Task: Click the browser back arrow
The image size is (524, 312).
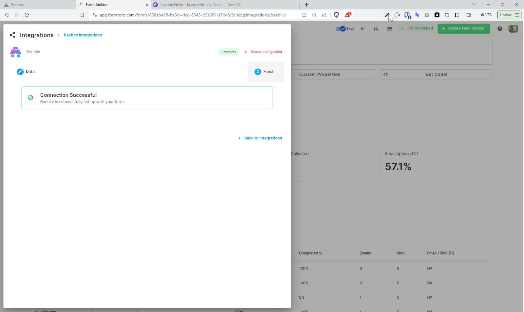Action: 7,15
